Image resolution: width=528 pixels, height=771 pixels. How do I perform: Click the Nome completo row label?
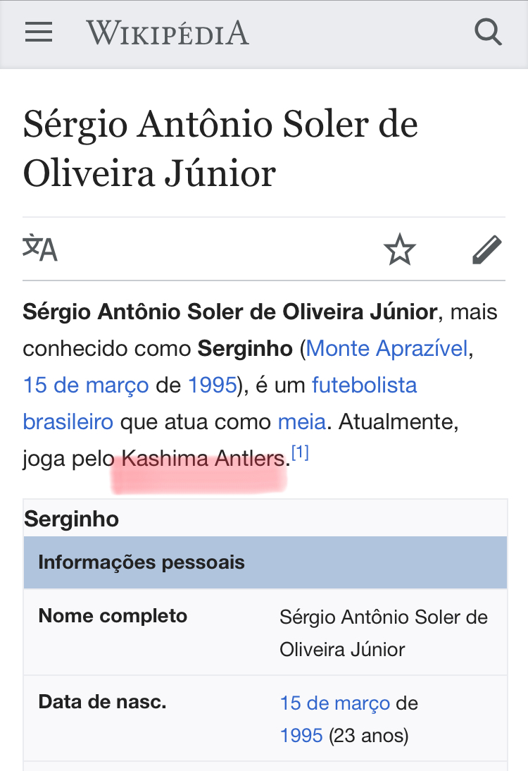[113, 616]
